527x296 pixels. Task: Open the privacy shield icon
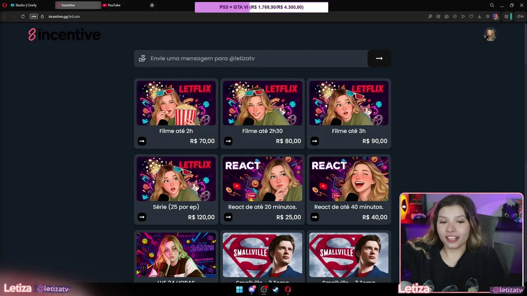pyautogui.click(x=455, y=16)
